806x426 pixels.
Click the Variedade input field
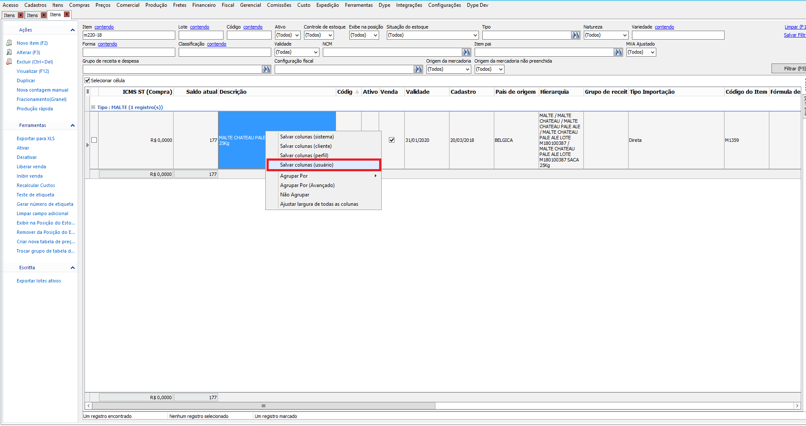coord(678,35)
